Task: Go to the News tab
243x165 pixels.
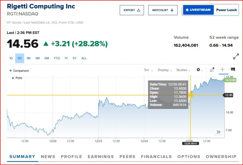Action: (48, 157)
